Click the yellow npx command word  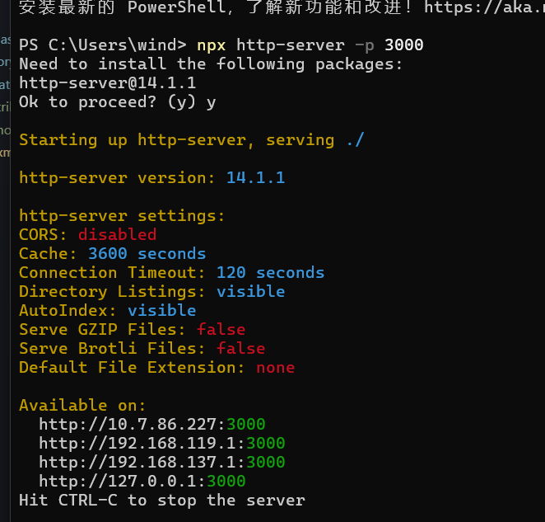[212, 45]
